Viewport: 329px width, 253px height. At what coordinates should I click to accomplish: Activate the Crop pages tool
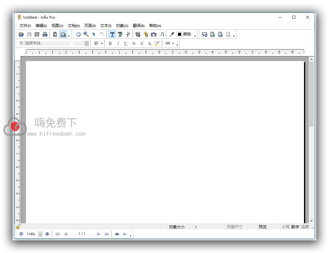137,34
